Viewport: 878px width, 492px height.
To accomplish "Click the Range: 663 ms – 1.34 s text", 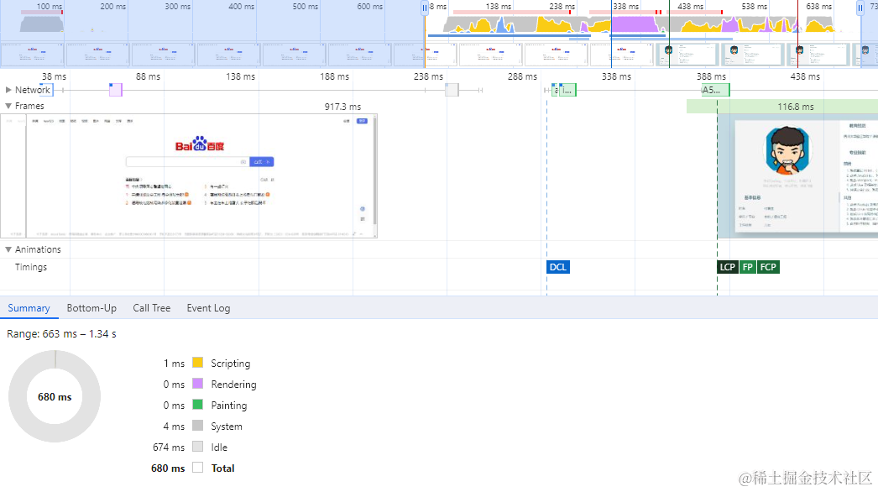I will [61, 334].
